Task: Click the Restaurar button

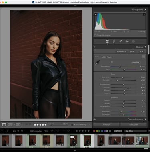Action: [x=134, y=125]
